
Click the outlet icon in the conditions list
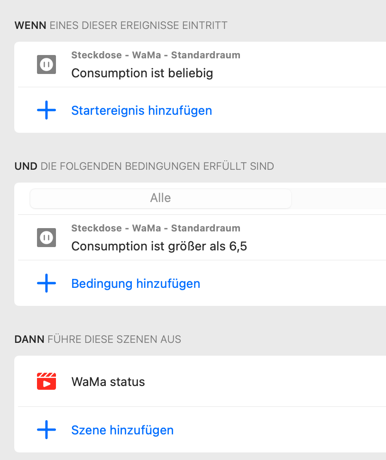[x=46, y=238]
